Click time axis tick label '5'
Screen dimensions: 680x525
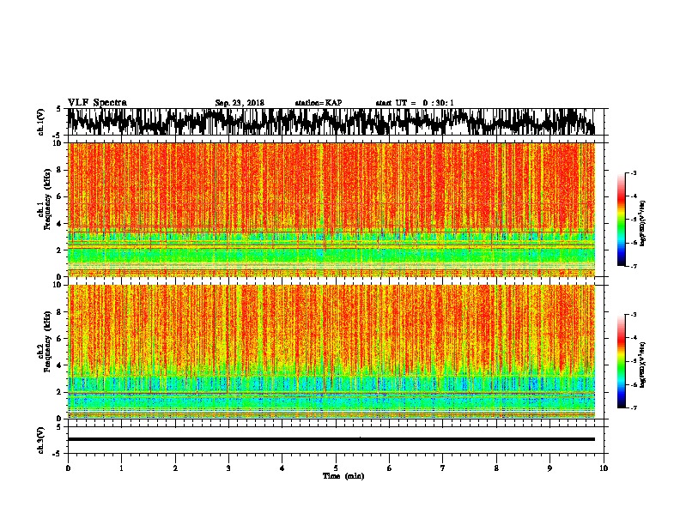(336, 468)
